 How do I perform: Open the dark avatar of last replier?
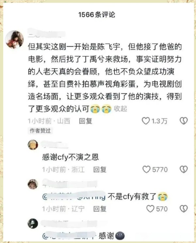point(33,223)
